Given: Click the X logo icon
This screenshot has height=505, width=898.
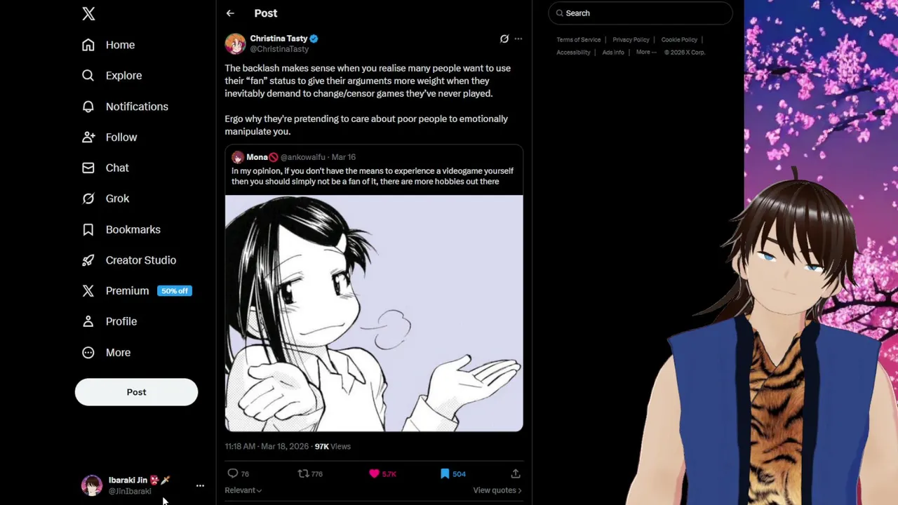Looking at the screenshot, I should coord(88,14).
